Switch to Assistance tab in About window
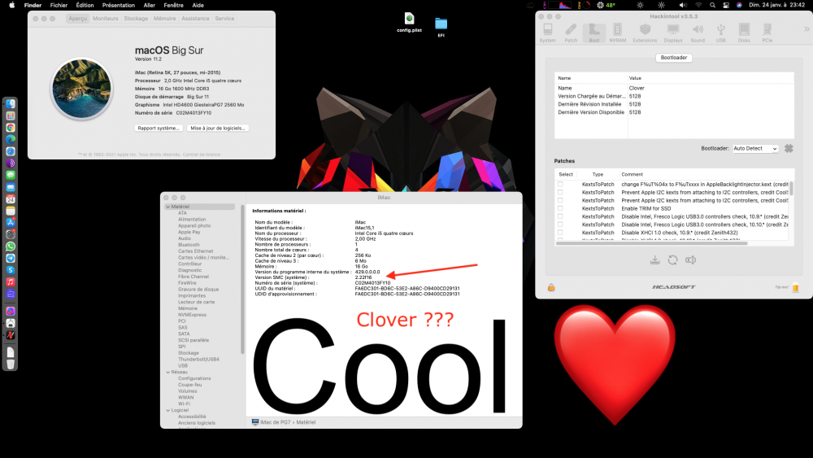Image resolution: width=813 pixels, height=458 pixels. 195,18
